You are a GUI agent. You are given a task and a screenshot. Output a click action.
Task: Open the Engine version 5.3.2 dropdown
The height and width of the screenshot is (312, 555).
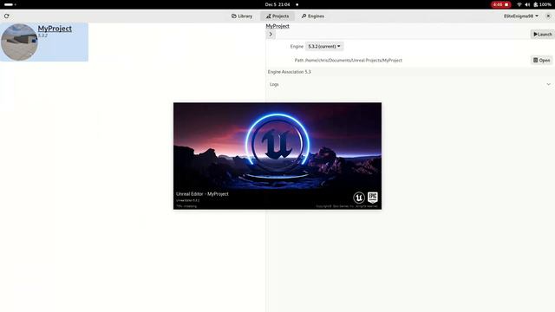click(x=323, y=46)
